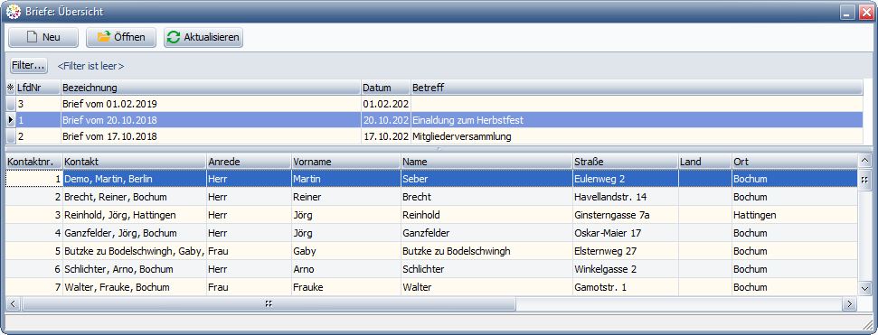Click the 'Eulenweg 2' street cell

[625, 179]
